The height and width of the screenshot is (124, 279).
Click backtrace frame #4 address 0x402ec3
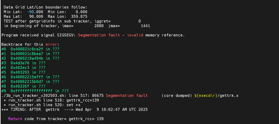pos(20,67)
